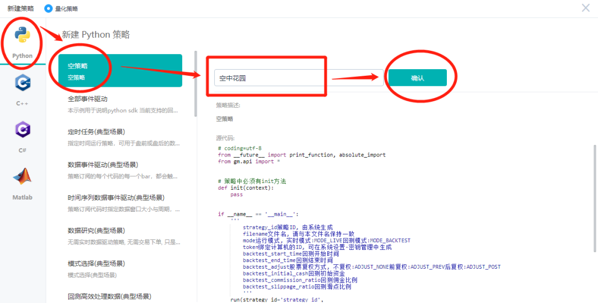Click the description text '本示例用于说明python sdk...'
This screenshot has width=598, height=303.
124,111
